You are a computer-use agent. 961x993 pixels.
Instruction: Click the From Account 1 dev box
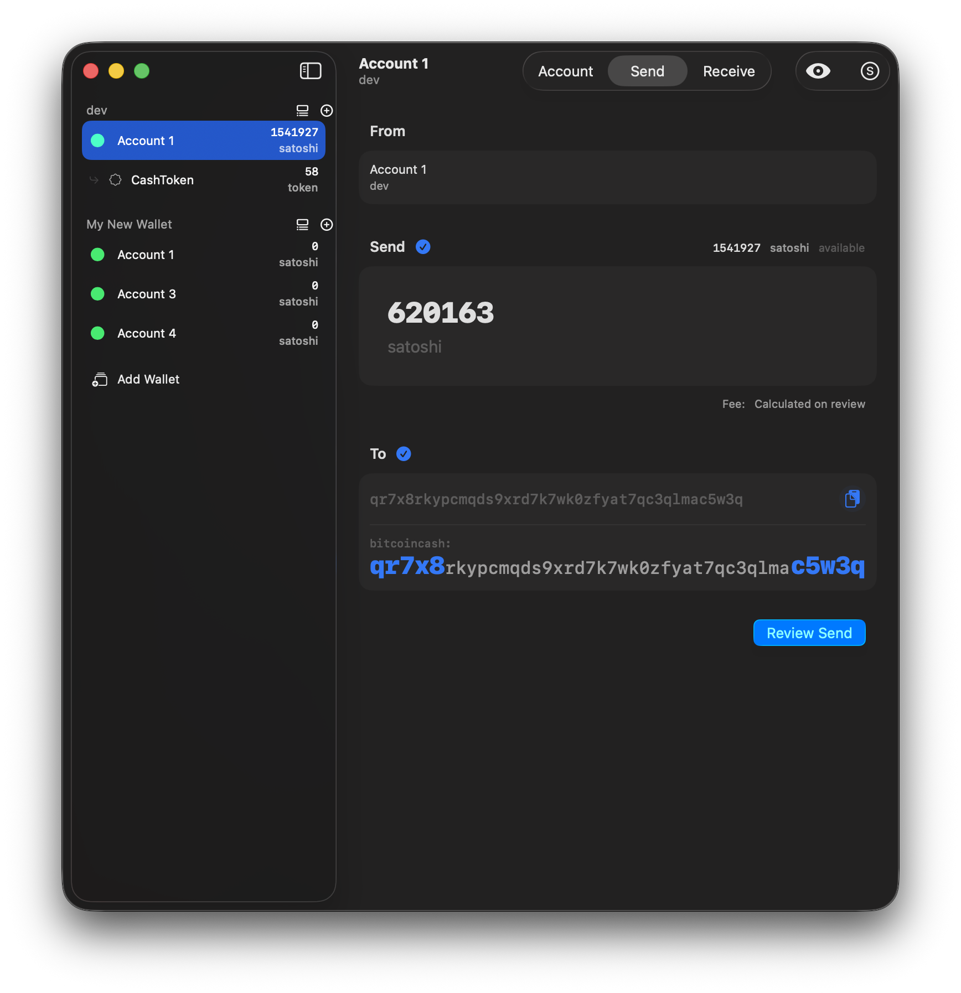(x=618, y=178)
